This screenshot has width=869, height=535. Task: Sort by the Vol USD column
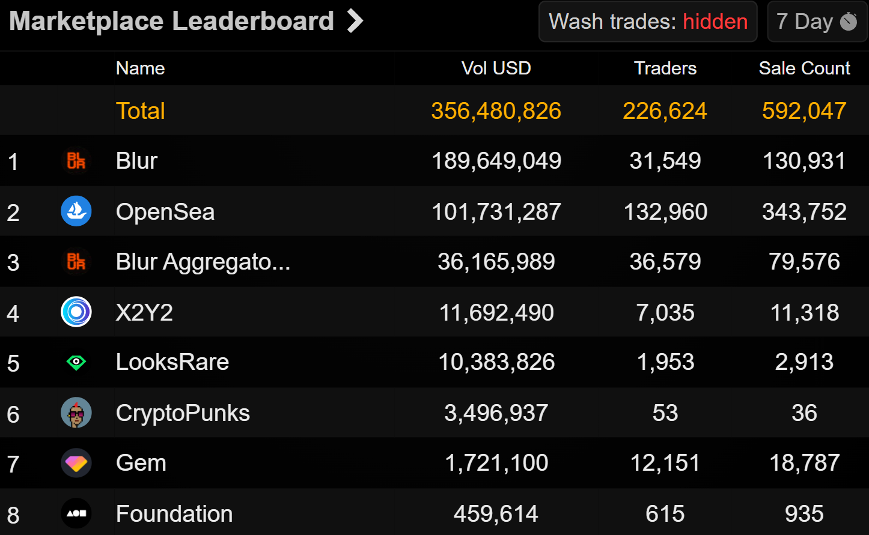496,68
